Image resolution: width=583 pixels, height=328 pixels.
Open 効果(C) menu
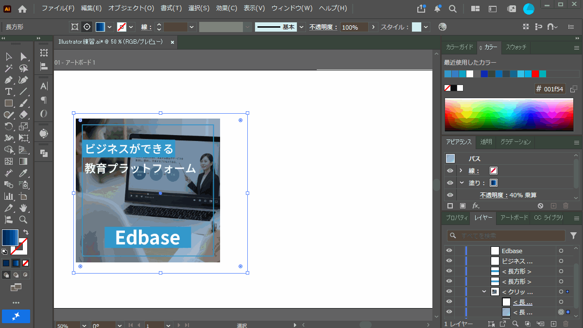pos(227,8)
